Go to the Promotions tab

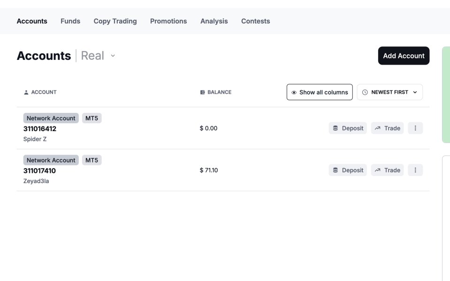[x=168, y=21]
